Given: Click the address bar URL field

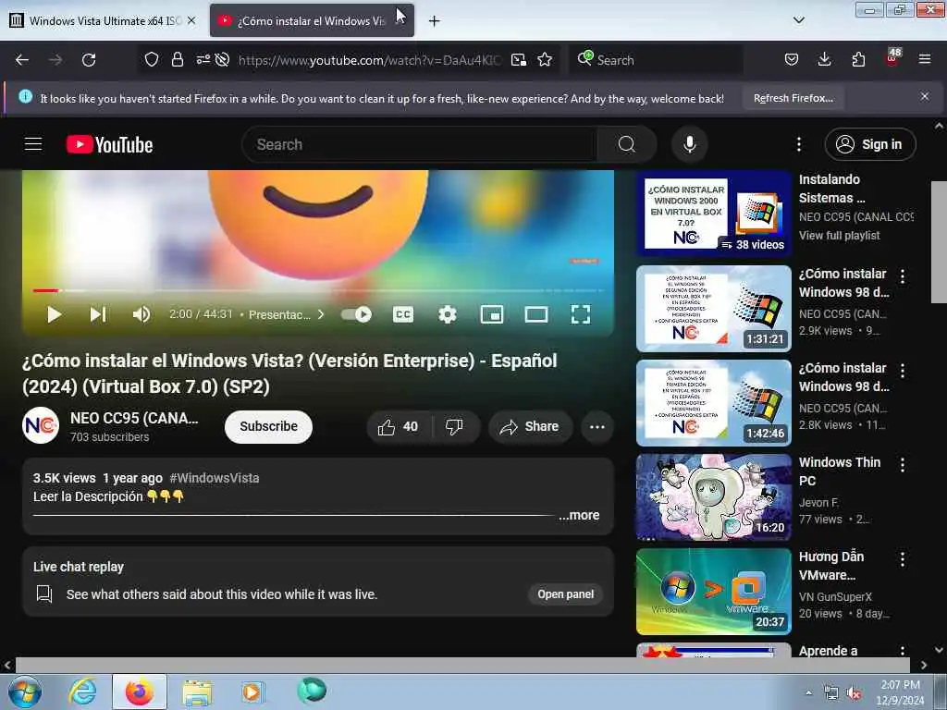Looking at the screenshot, I should 369,60.
